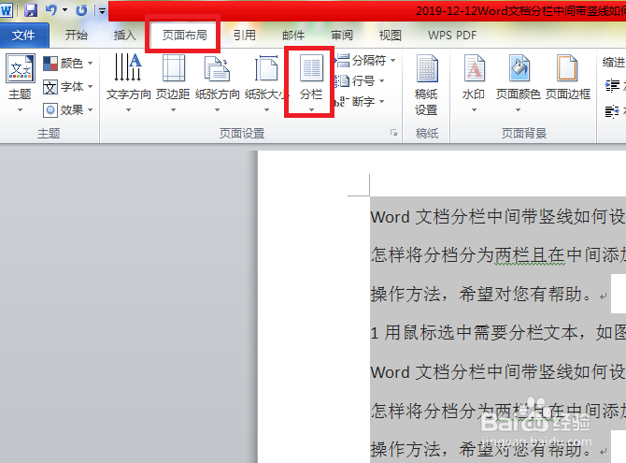Click the 纸张大小 paper size icon
The width and height of the screenshot is (626, 463).
266,68
